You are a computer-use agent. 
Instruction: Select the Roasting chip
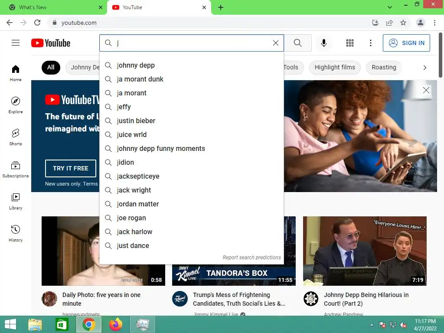(x=384, y=67)
